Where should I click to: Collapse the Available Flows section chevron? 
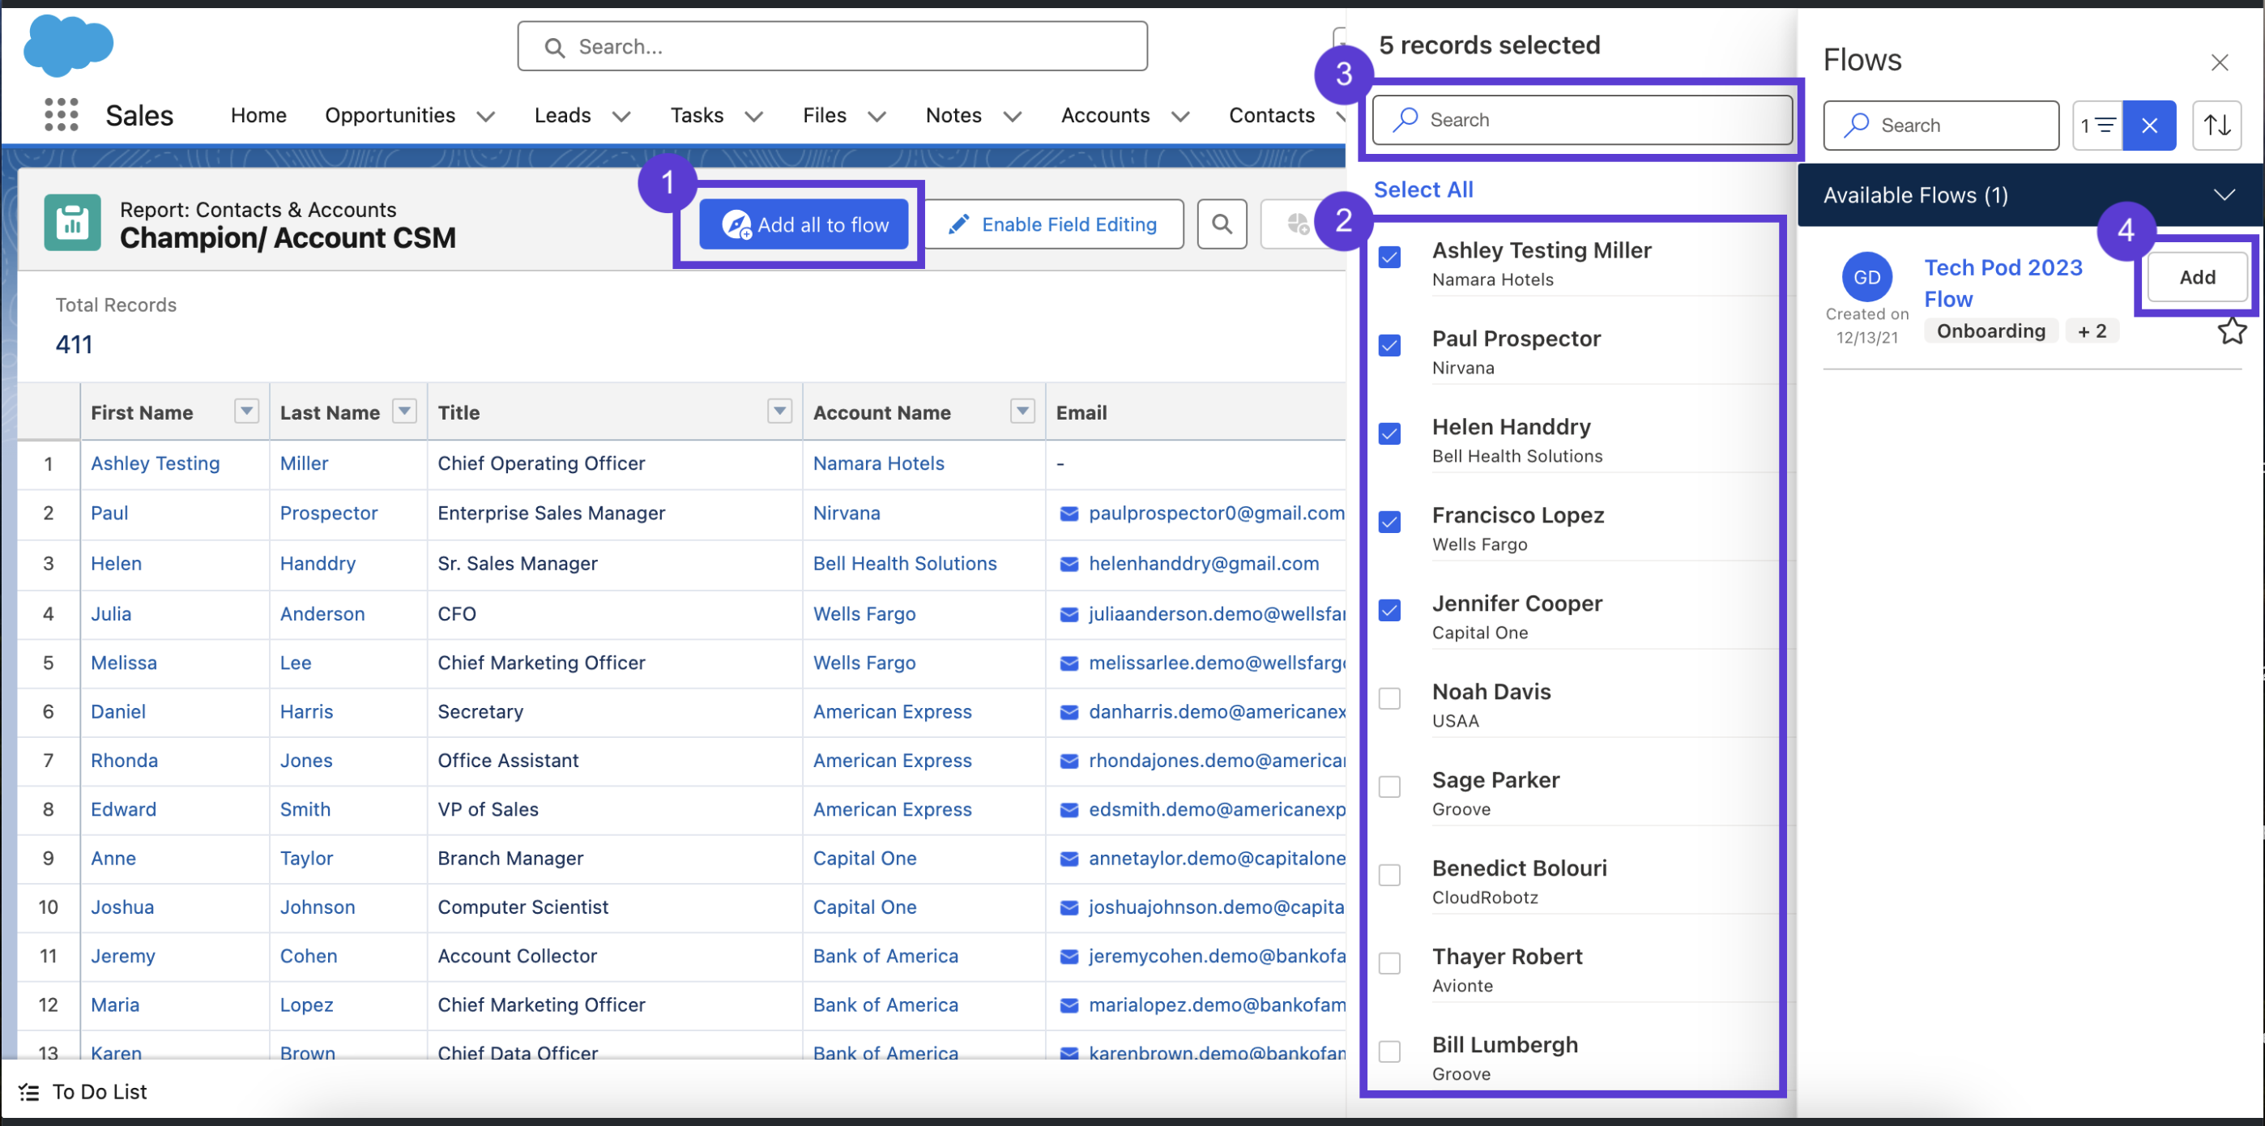[2224, 194]
